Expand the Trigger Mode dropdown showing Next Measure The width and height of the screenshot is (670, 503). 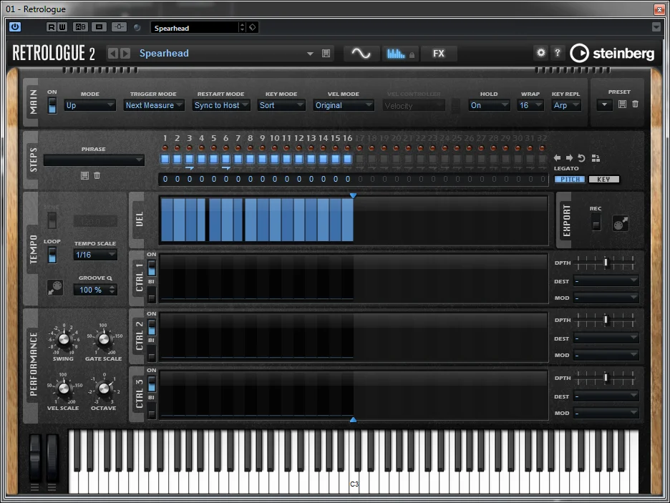tap(154, 105)
